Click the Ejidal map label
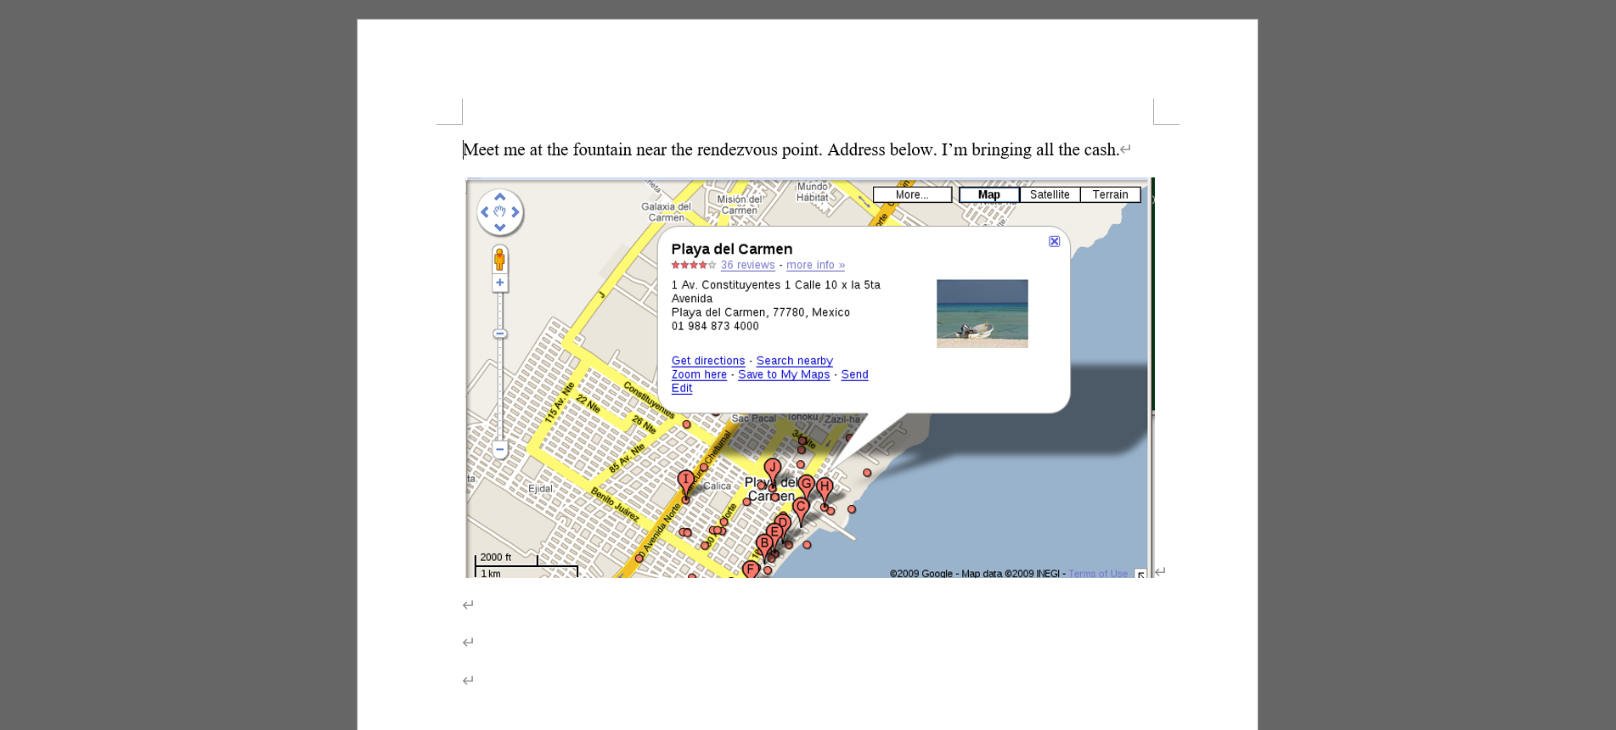 pyautogui.click(x=540, y=488)
